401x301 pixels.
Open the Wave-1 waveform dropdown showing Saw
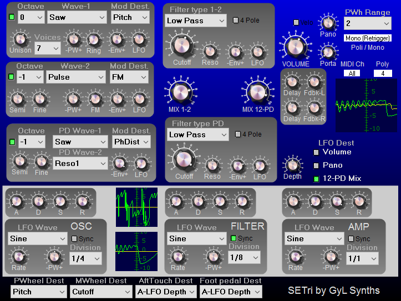pyautogui.click(x=77, y=17)
